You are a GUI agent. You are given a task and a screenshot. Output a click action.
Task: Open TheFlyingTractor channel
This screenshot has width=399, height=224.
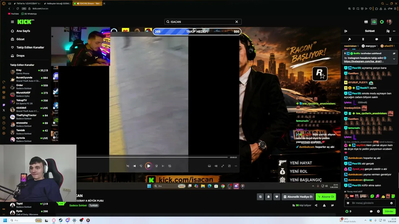(x=29, y=117)
